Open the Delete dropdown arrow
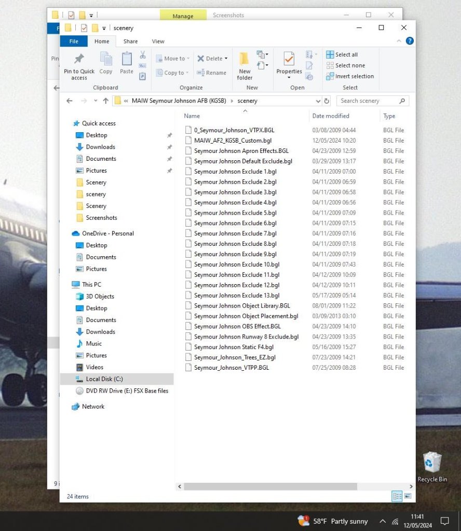461x531 pixels. point(226,59)
